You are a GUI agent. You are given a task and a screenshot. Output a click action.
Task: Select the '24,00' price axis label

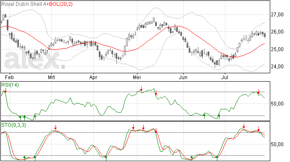point(277,66)
